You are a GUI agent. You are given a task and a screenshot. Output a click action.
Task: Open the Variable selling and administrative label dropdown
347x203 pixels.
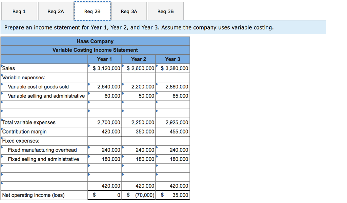[1, 94]
